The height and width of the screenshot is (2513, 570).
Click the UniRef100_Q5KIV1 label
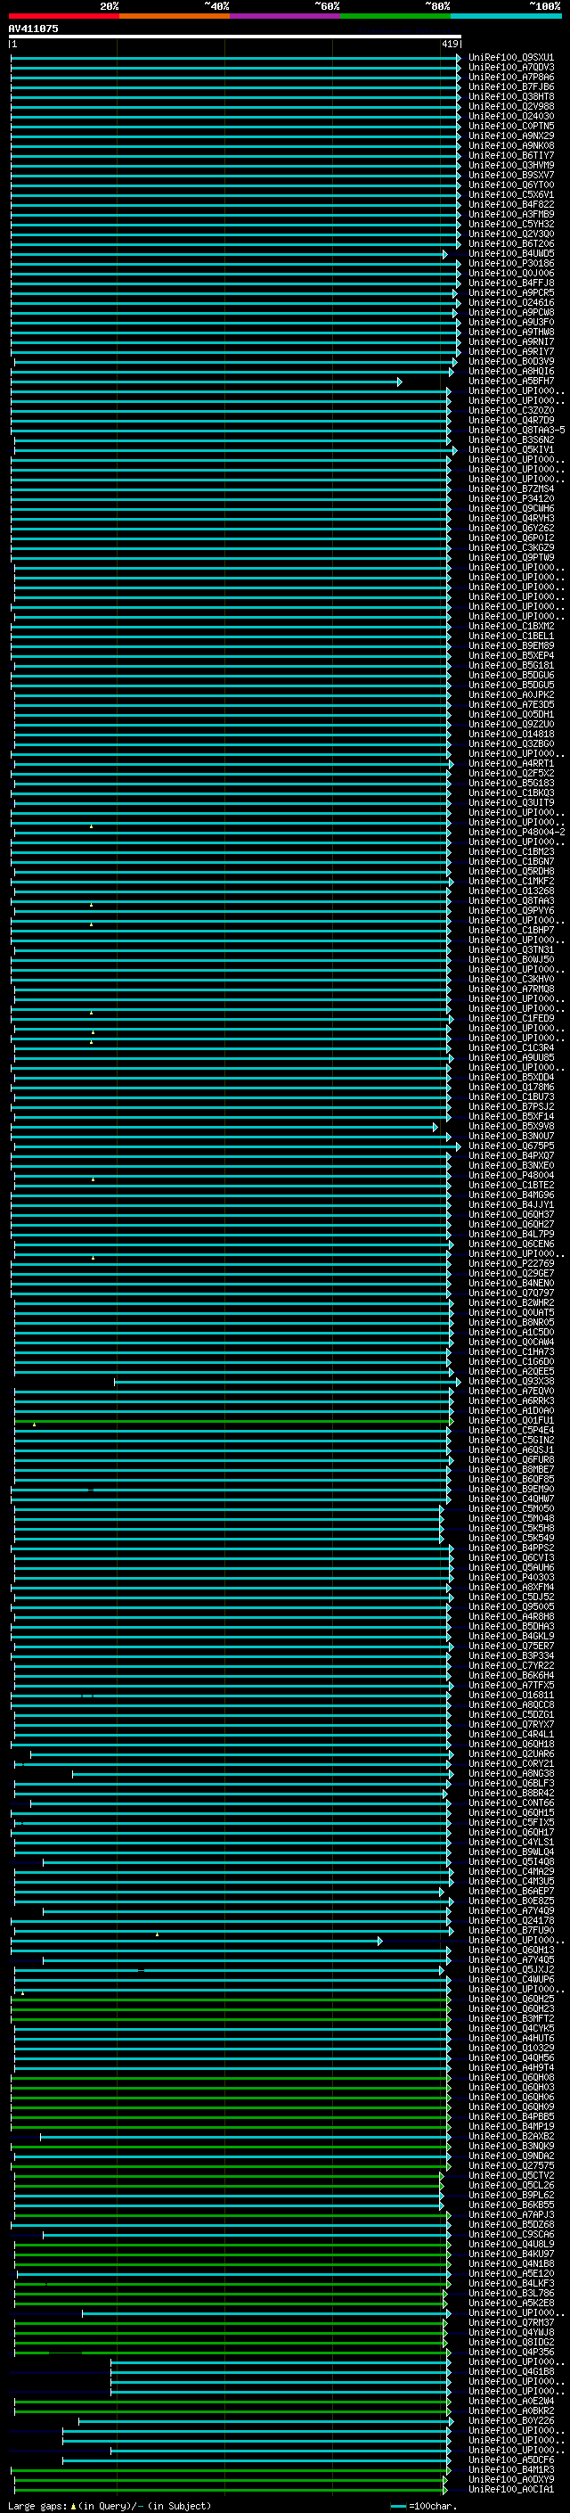(510, 449)
